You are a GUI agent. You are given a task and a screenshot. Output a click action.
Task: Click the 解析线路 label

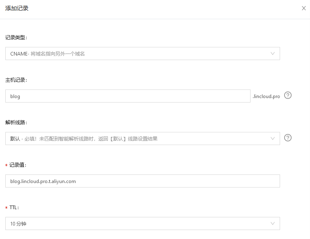(16, 122)
